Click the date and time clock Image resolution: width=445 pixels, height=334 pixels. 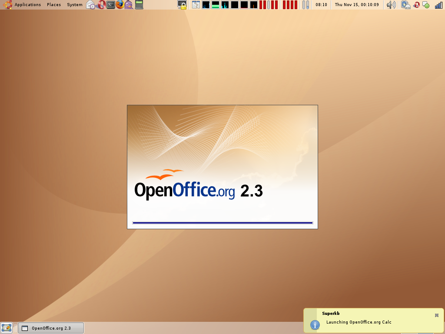pos(356,5)
